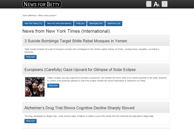
Task: Select the New York Times (U.S.) source
Action: 33,24
